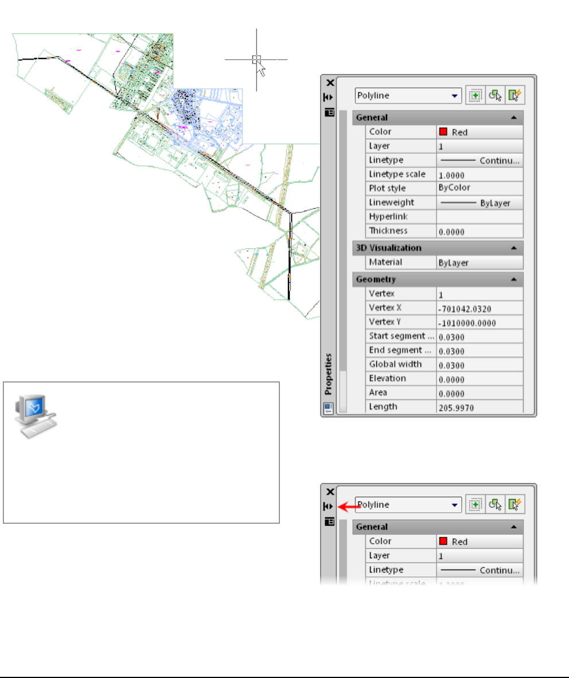The image size is (569, 678).
Task: Edit the Vertex X value -701042.0320
Action: coord(480,308)
